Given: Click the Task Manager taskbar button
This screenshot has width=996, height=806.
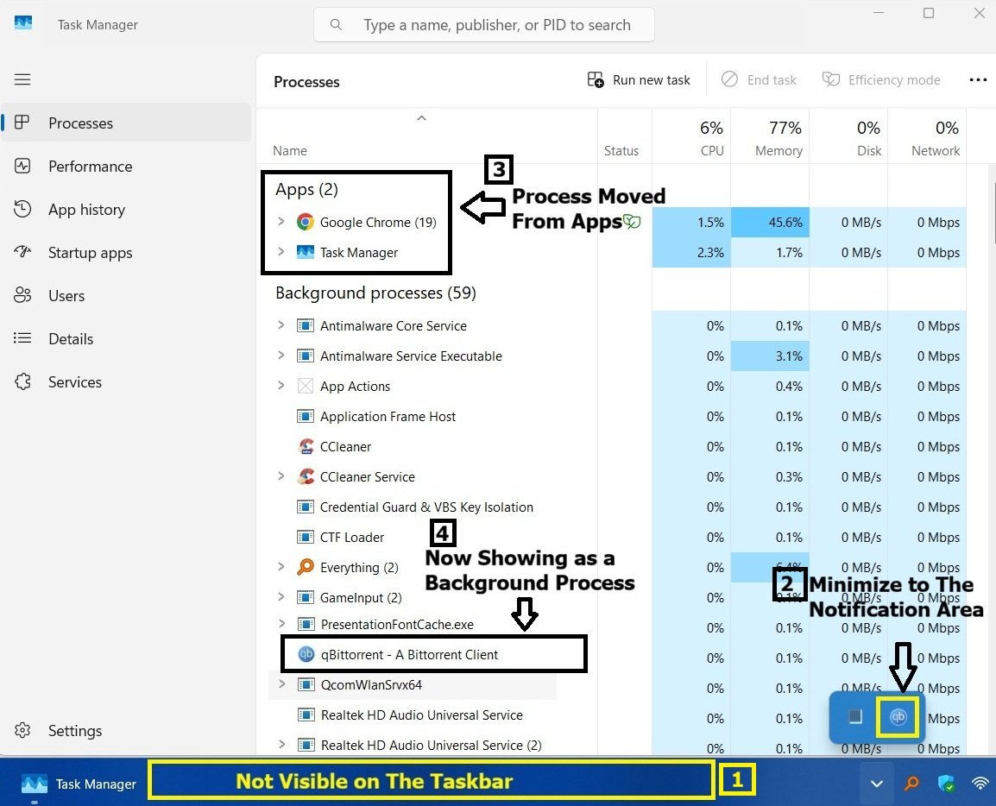Looking at the screenshot, I should click(x=79, y=784).
